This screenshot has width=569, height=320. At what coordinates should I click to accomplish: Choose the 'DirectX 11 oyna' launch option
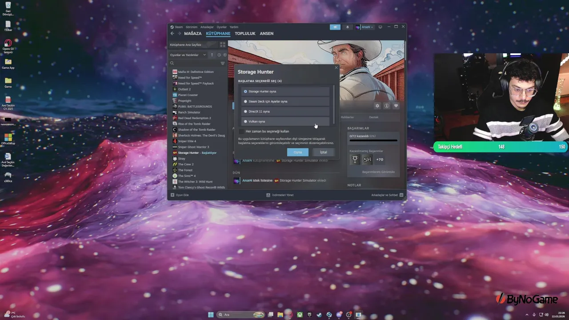pos(285,112)
